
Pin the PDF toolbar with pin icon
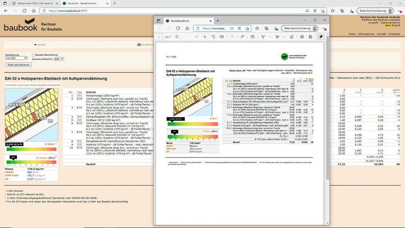coord(321,37)
